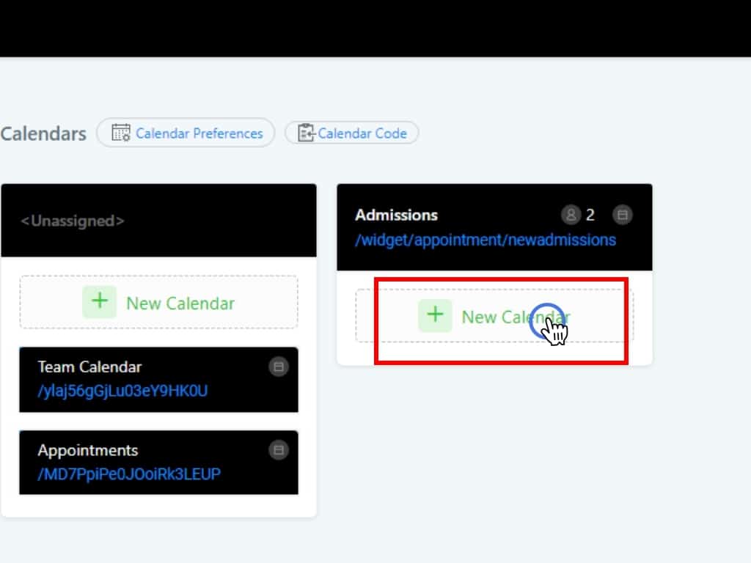
Task: Select the Team Calendar card title
Action: 89,367
